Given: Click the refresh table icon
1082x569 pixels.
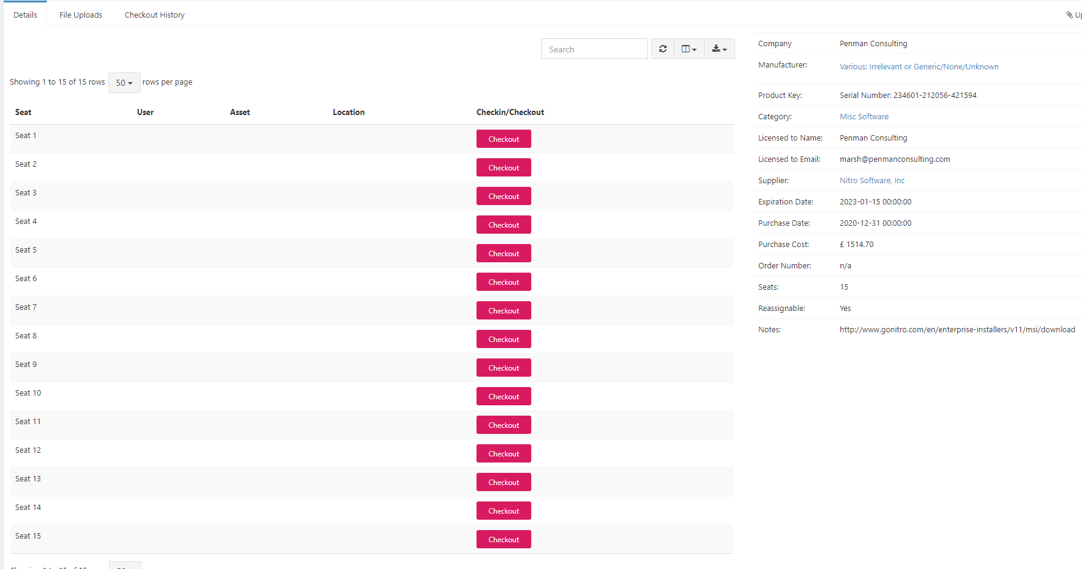Looking at the screenshot, I should click(x=663, y=48).
